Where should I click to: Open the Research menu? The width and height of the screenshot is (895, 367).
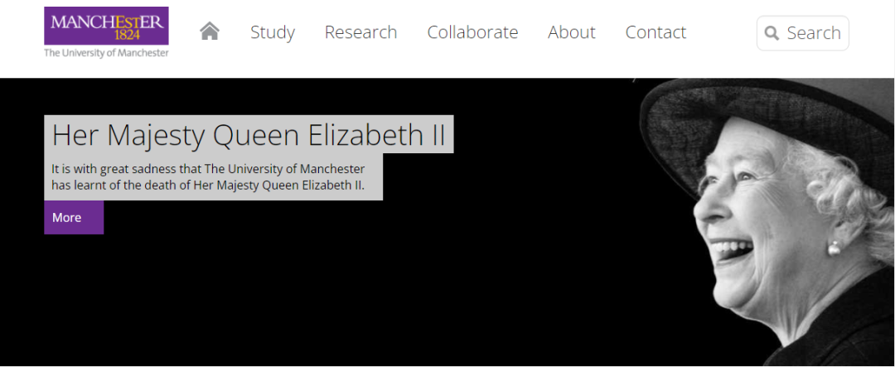click(x=360, y=32)
